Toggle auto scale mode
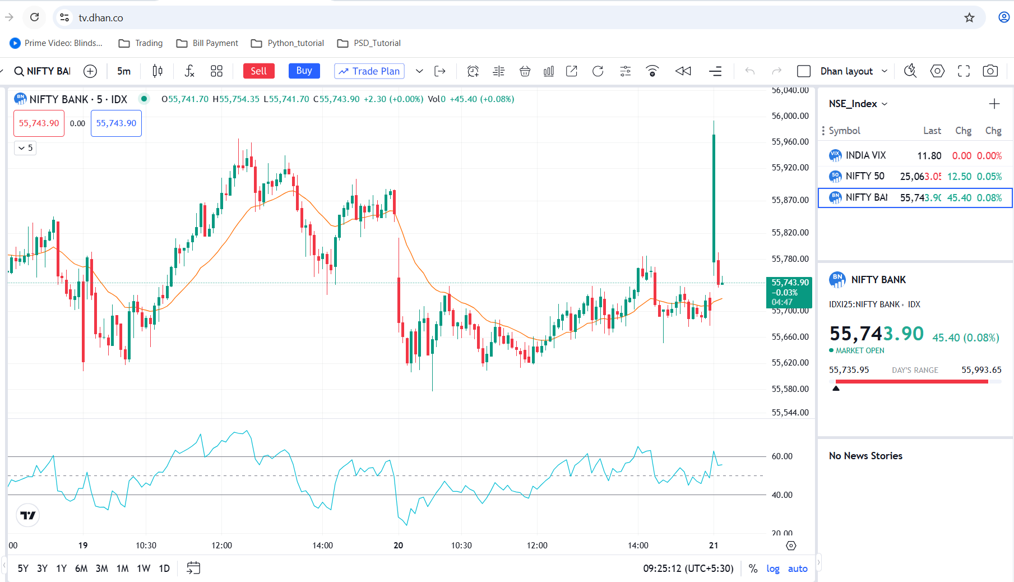This screenshot has width=1014, height=582. point(798,569)
